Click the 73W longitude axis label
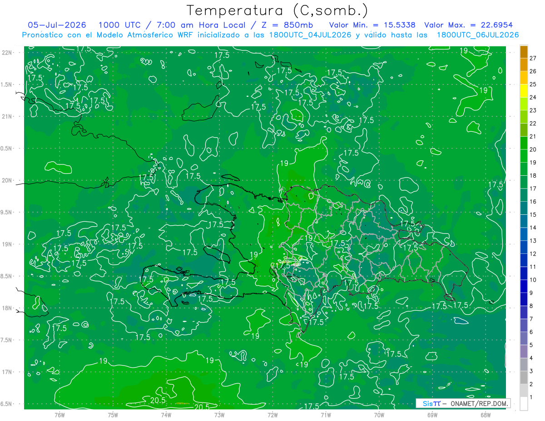The image size is (545, 421). [219, 415]
